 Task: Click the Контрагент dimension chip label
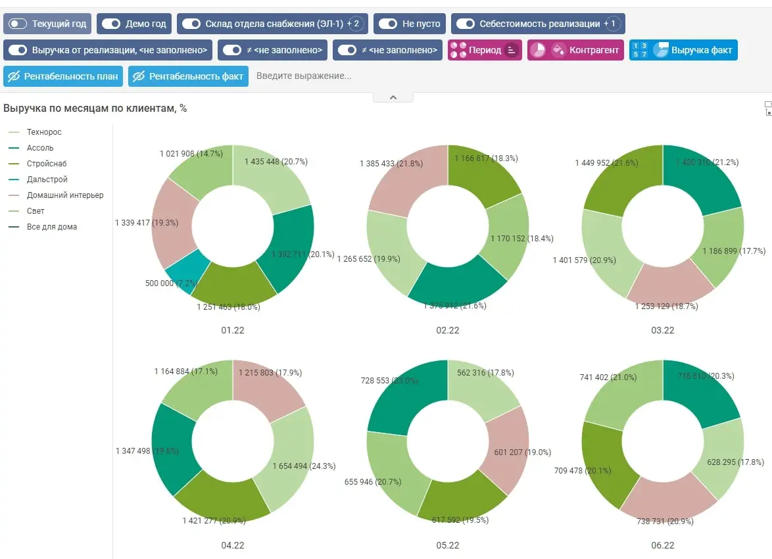(594, 50)
